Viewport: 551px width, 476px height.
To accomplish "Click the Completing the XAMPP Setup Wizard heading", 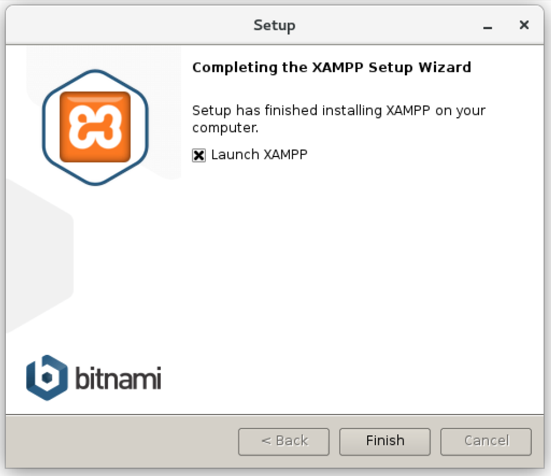I will click(331, 67).
